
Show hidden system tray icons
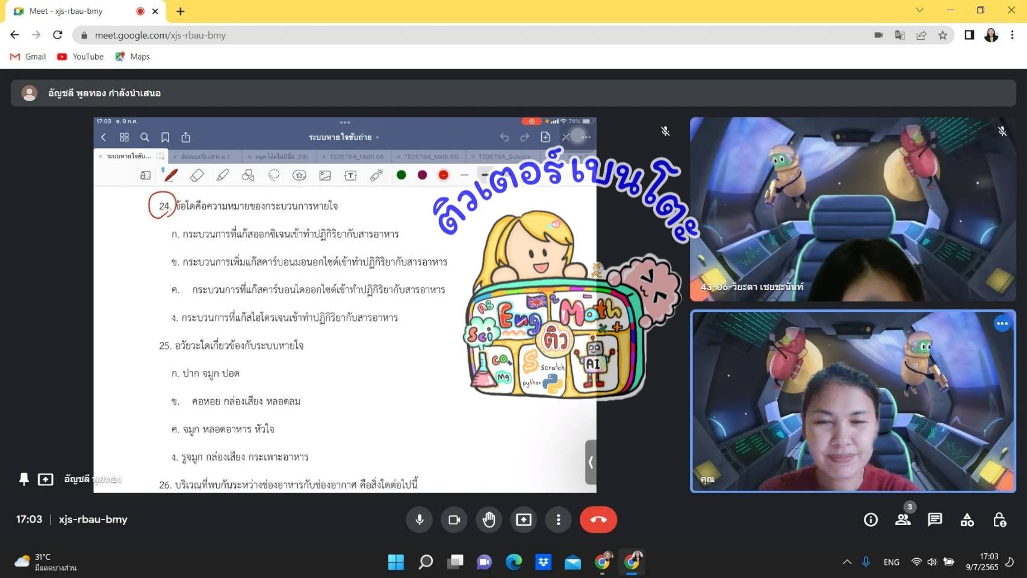[847, 562]
